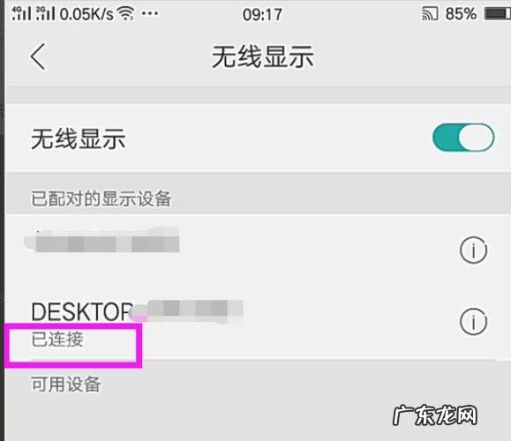Image resolution: width=511 pixels, height=441 pixels.
Task: Tap the 已连接 status label
Action: [57, 339]
